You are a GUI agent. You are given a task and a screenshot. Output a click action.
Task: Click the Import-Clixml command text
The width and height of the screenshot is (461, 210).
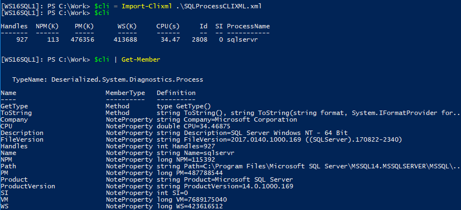pyautogui.click(x=147, y=6)
